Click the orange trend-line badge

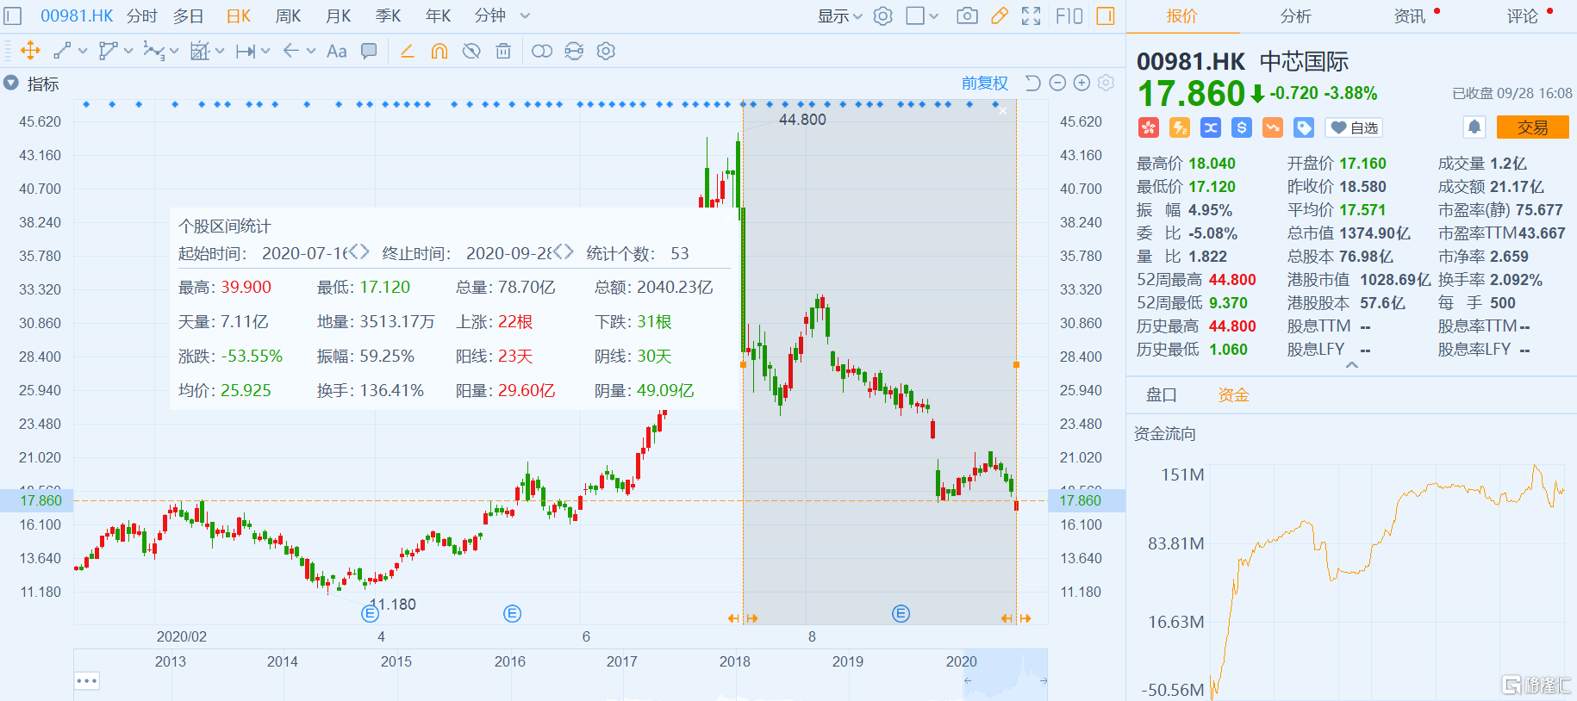(1273, 127)
